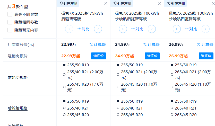Click 询底价 for the 24.99万起 model
Viewport: 215px width, 126px height.
click(152, 56)
